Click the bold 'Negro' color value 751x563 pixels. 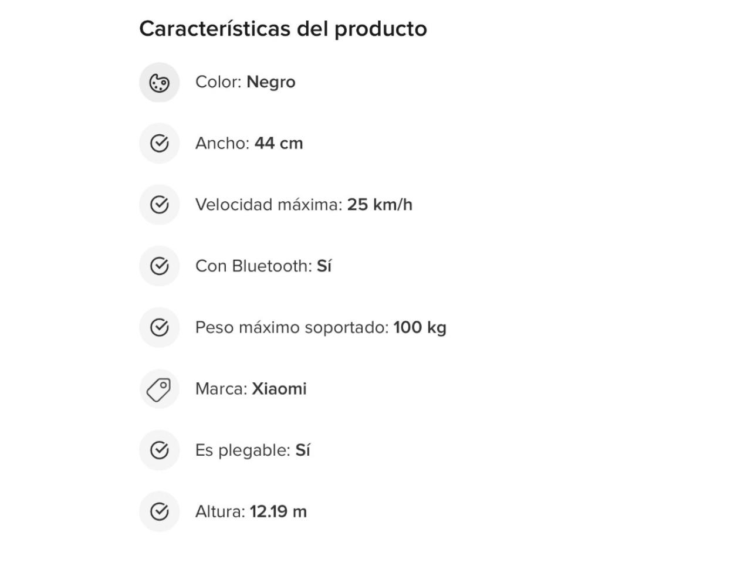click(x=271, y=82)
